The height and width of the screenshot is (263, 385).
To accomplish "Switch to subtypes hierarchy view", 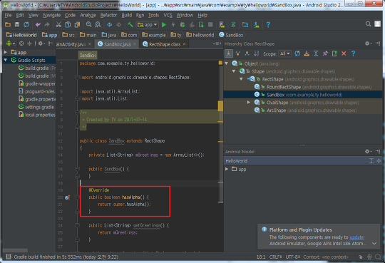I will pyautogui.click(x=247, y=53).
